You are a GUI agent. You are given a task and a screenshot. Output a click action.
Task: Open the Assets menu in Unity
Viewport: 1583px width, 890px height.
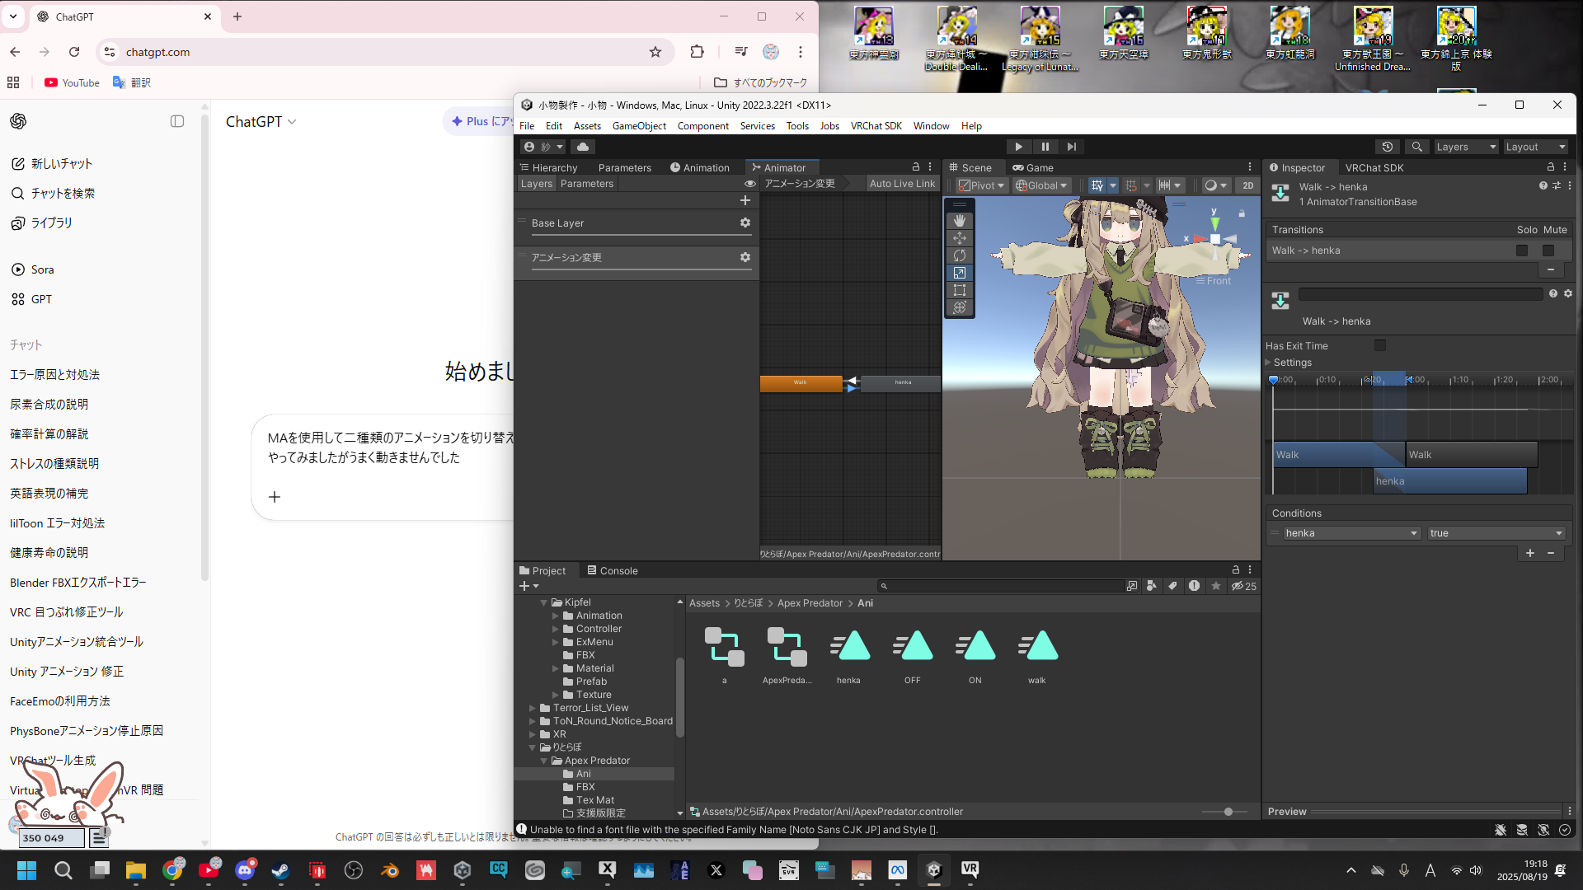[587, 126]
